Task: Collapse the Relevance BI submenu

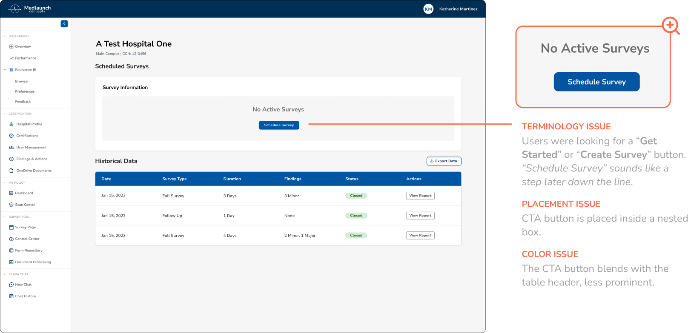Action: pyautogui.click(x=5, y=70)
